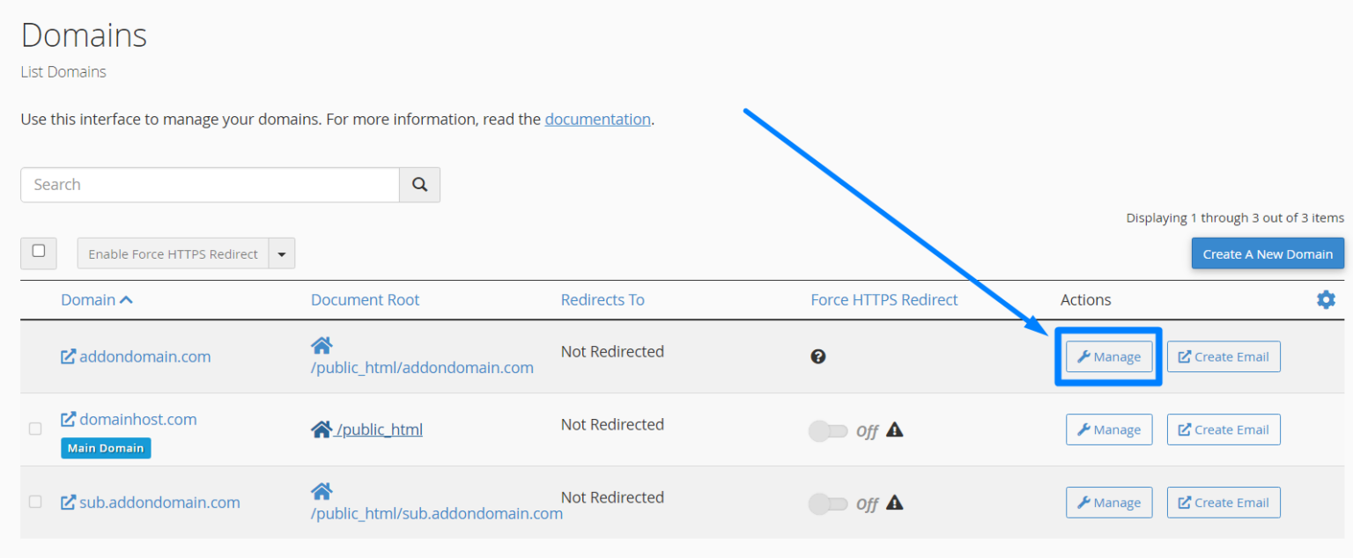Open the dropdown beside Enable Force HTTPS Redirect
Image resolution: width=1353 pixels, height=558 pixels.
click(281, 253)
